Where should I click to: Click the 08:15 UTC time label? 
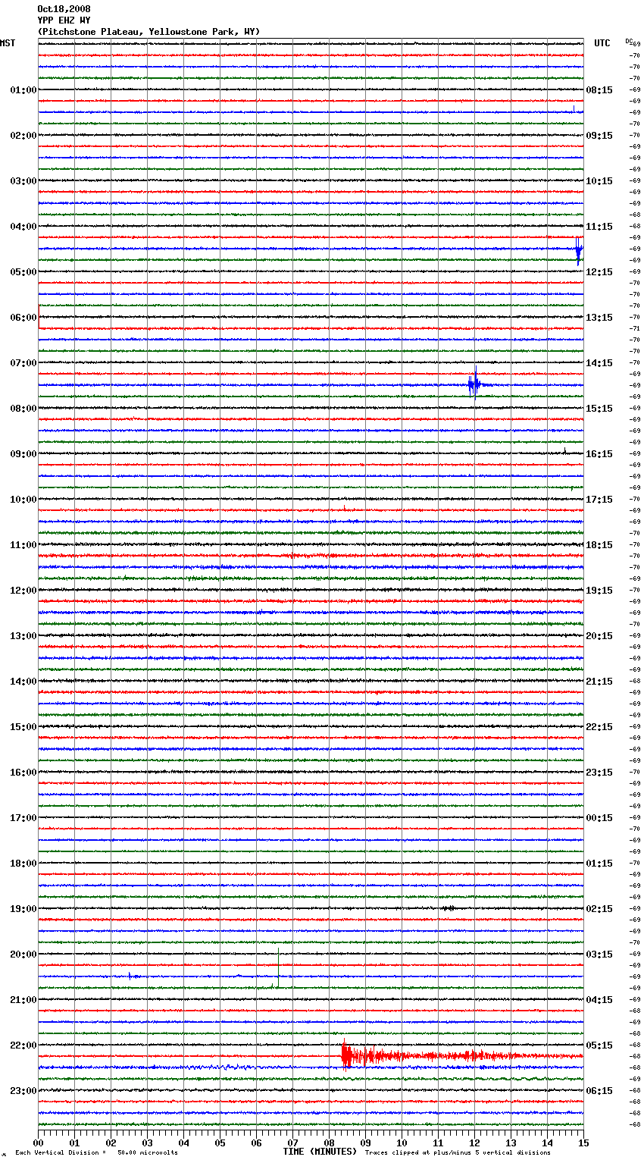[599, 90]
